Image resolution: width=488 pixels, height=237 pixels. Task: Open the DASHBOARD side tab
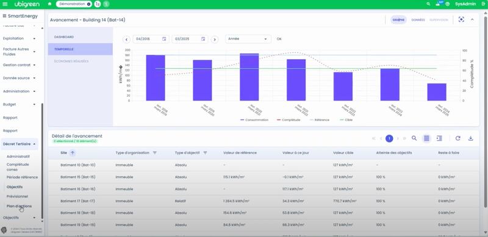click(x=81, y=37)
